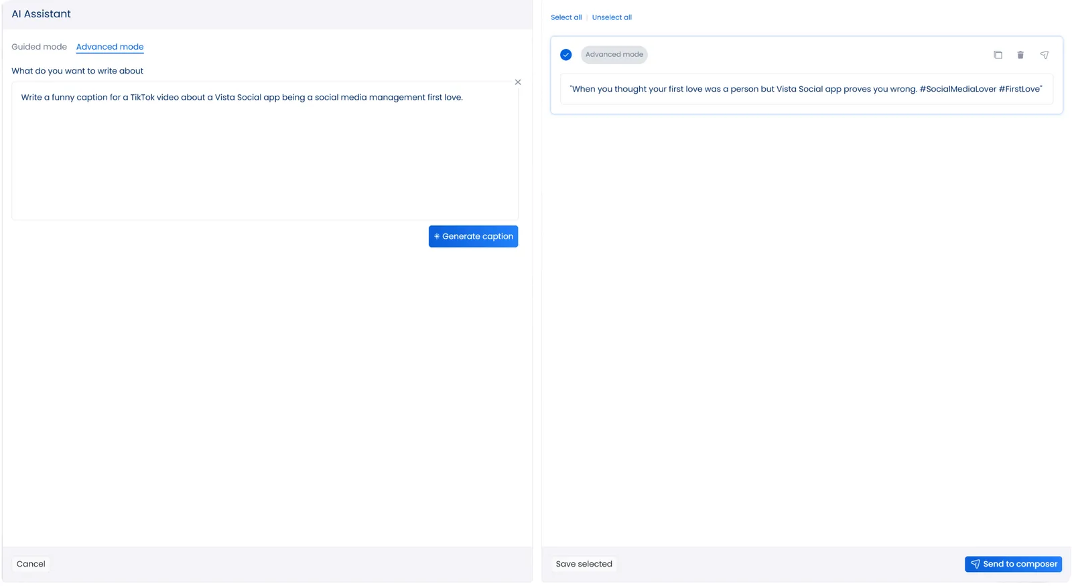Viewport: 1072px width, 586px height.
Task: Switch to the Guided mode tab
Action: coord(39,47)
